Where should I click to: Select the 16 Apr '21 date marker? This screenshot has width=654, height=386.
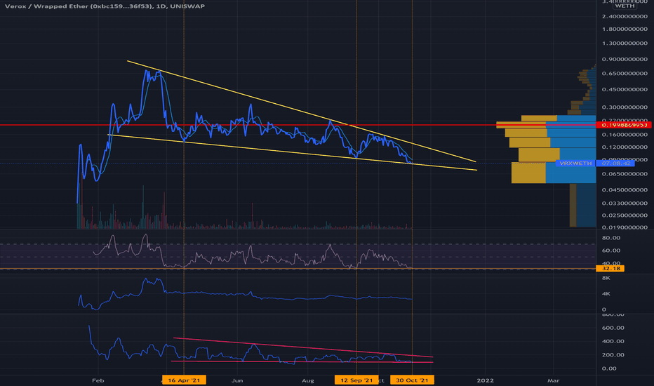click(x=184, y=380)
